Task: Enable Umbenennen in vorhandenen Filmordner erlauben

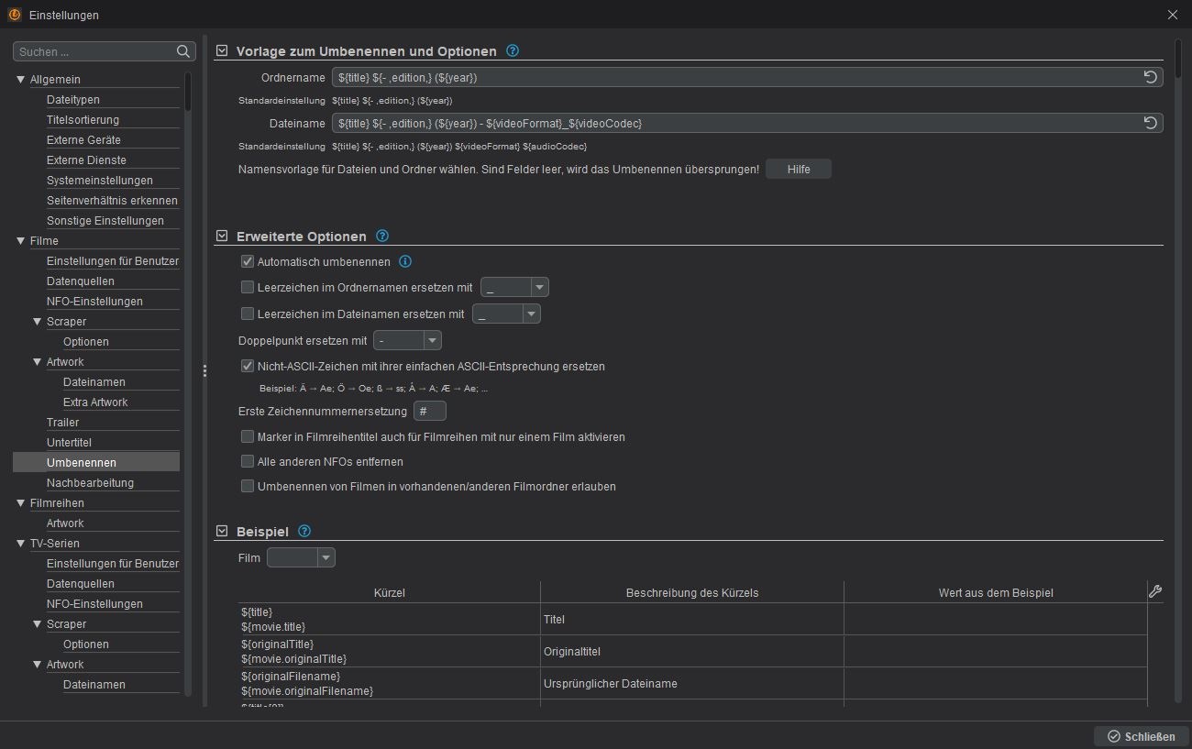Action: pyautogui.click(x=248, y=486)
